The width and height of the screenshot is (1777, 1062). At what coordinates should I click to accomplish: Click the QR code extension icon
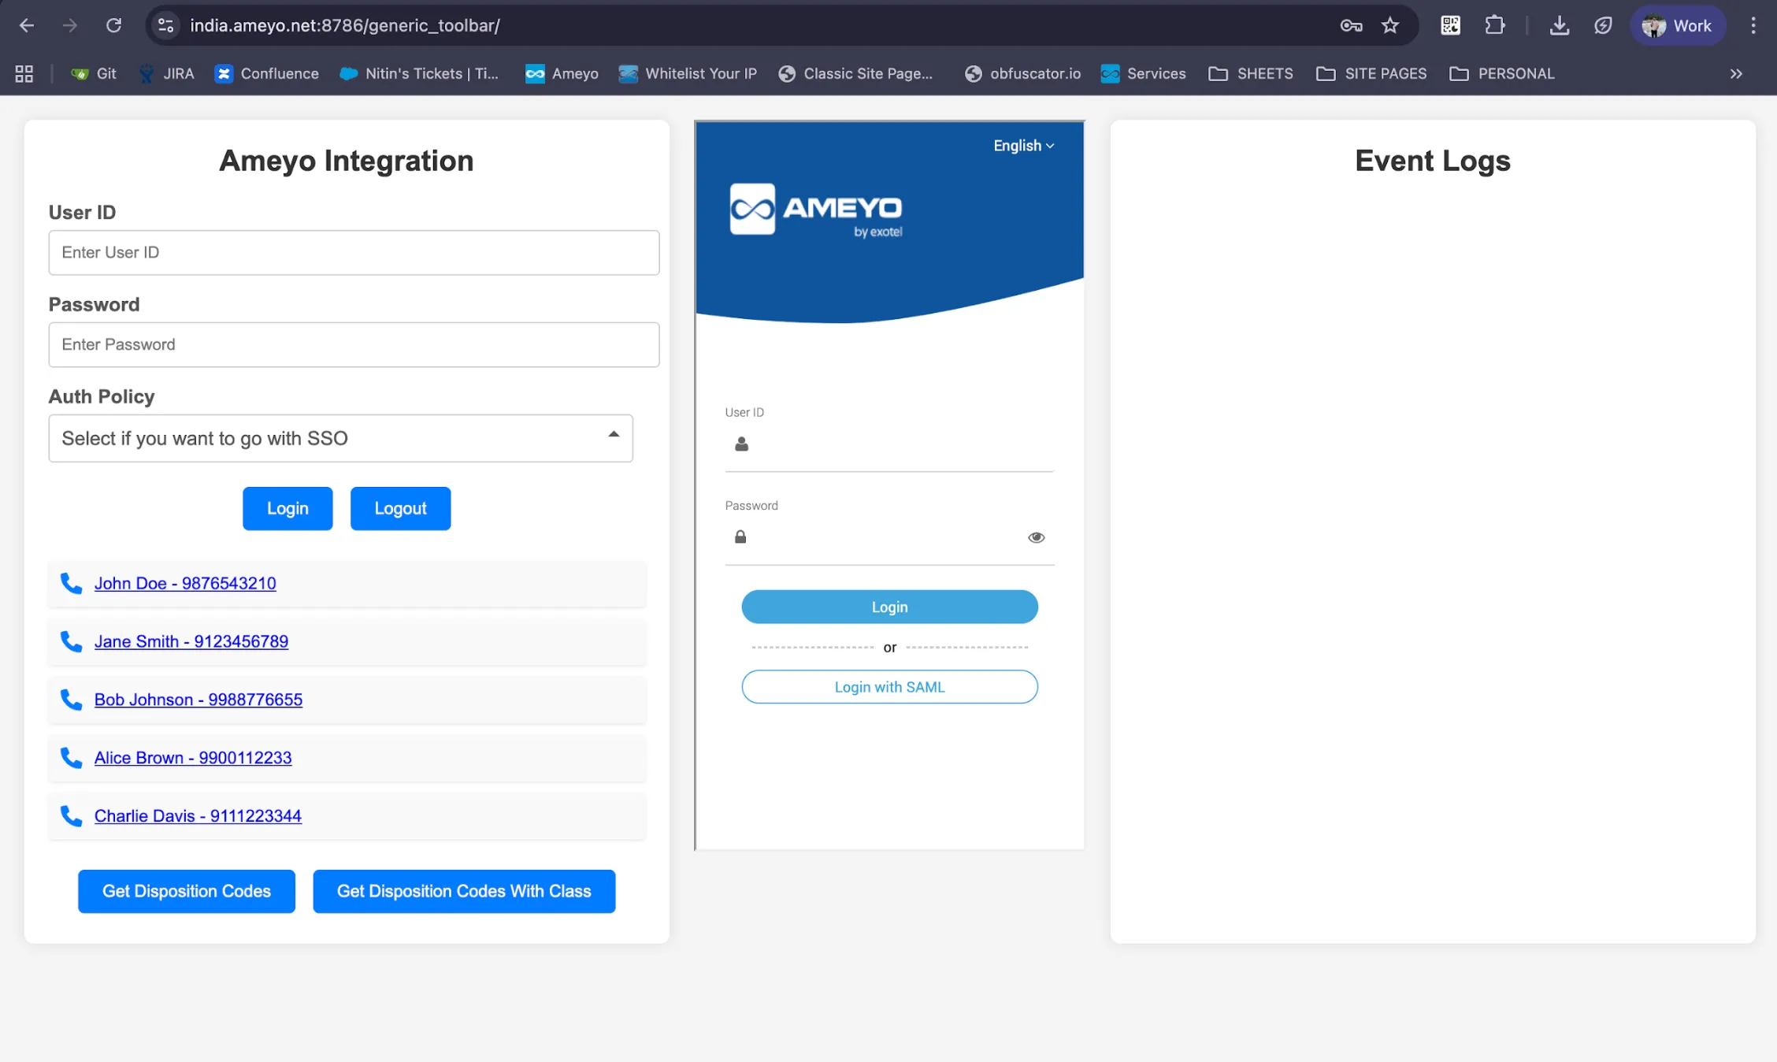click(x=1450, y=25)
